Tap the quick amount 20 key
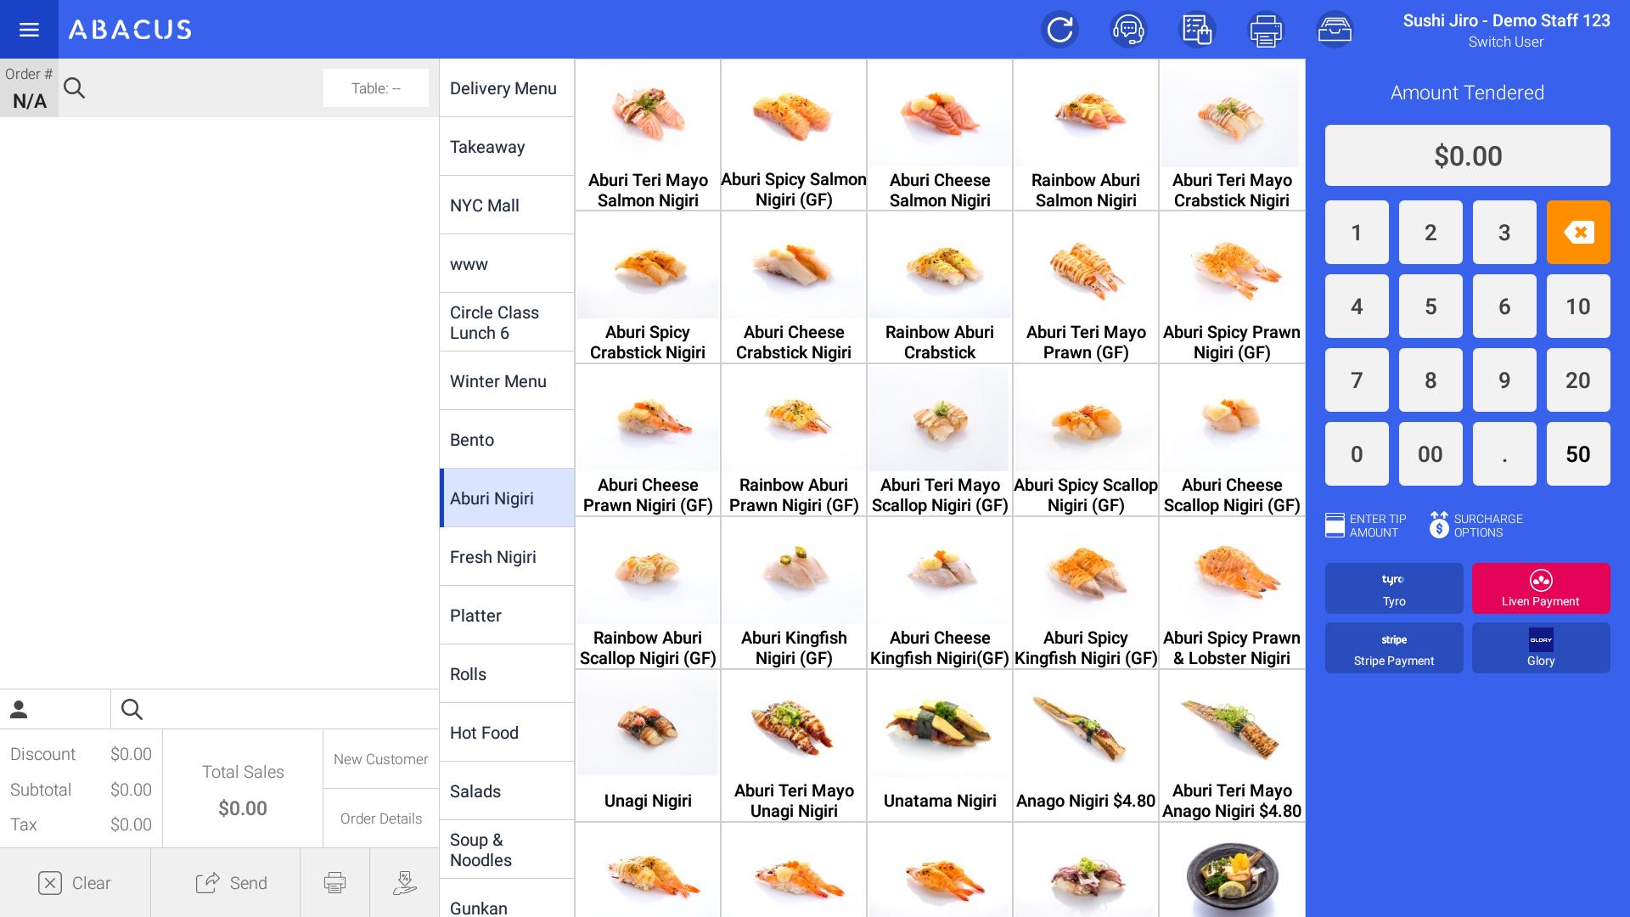This screenshot has height=917, width=1630. (x=1578, y=380)
